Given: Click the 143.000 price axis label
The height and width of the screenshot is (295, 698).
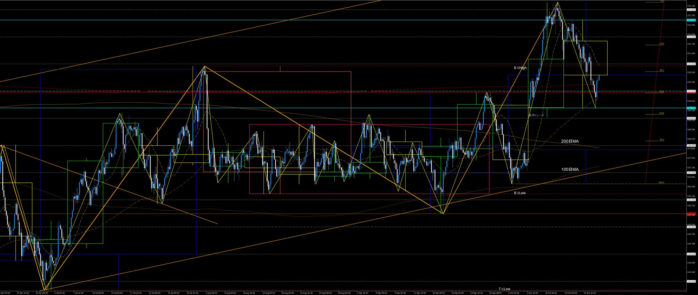Looking at the screenshot, I should (691, 281).
